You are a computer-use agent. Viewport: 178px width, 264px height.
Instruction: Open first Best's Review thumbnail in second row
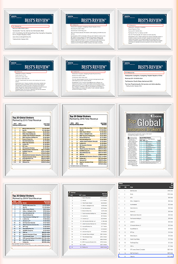(x=31, y=77)
